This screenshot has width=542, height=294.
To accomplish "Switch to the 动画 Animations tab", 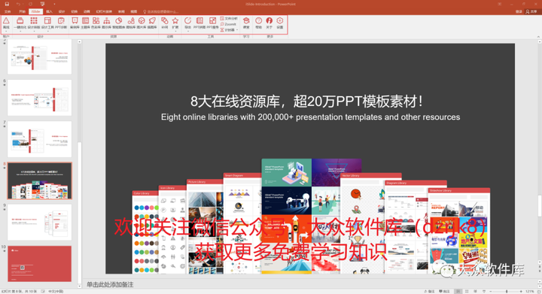I will click(x=87, y=12).
